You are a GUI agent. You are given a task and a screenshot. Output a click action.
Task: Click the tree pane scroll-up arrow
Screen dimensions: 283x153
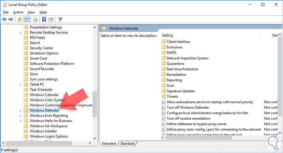pyautogui.click(x=94, y=27)
